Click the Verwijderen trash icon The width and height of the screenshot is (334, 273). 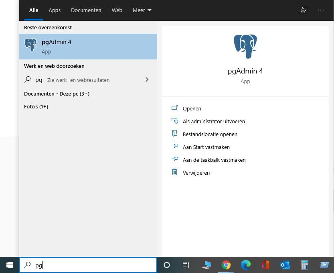pos(174,172)
